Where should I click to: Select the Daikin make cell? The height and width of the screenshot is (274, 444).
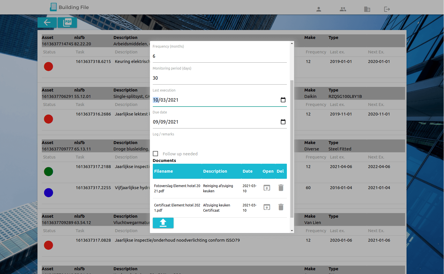311,96
